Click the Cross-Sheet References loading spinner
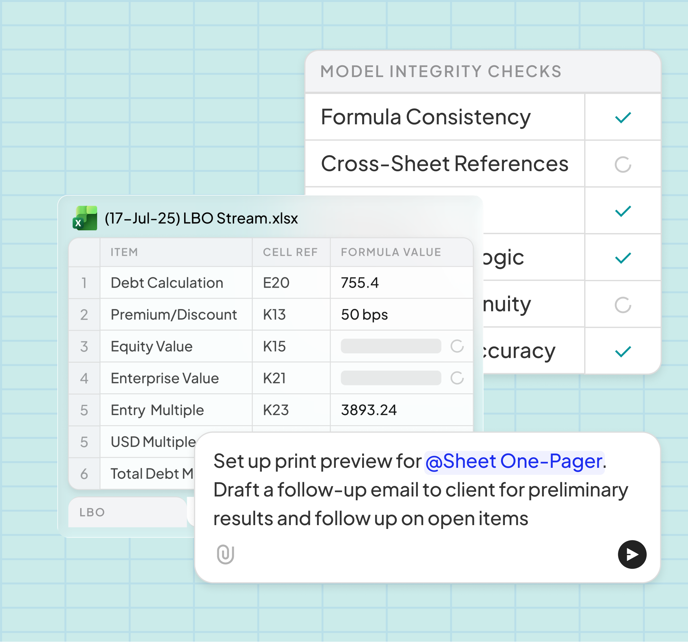 [623, 164]
